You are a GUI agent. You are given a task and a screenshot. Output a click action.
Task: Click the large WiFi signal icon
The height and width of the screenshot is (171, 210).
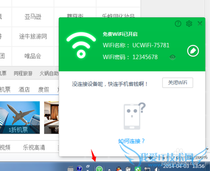click(x=81, y=45)
